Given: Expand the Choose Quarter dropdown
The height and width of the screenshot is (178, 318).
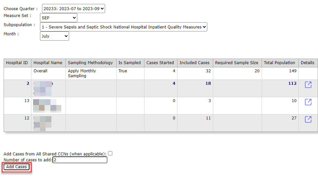Looking at the screenshot, I should point(73,9).
